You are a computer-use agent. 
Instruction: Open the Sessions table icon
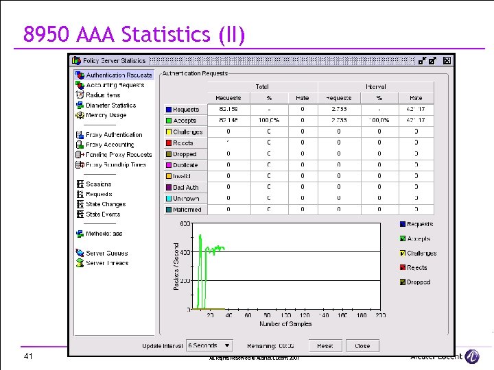pyautogui.click(x=80, y=184)
